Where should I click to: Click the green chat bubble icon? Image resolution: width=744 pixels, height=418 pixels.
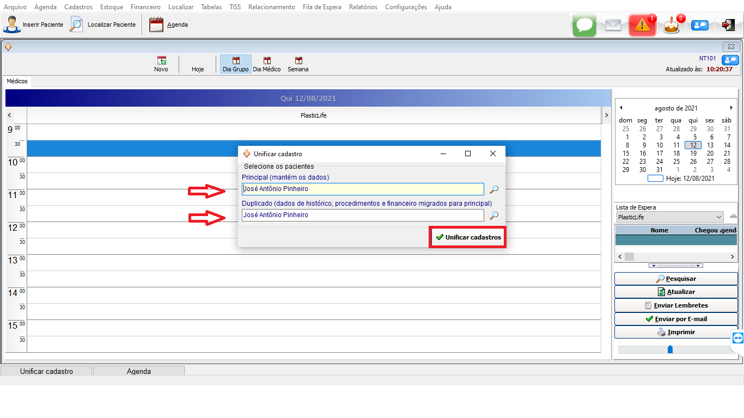(x=584, y=25)
